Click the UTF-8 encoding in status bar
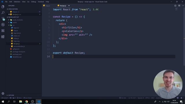 tap(147, 98)
